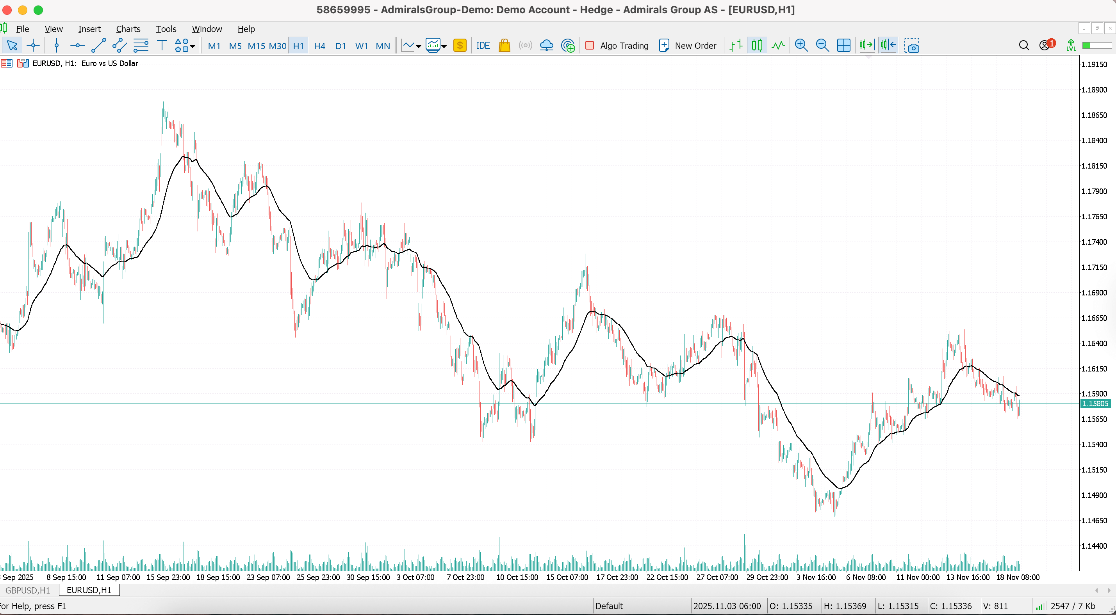The width and height of the screenshot is (1116, 615).
Task: Click the red one-click trading panel icon
Action: (7, 63)
